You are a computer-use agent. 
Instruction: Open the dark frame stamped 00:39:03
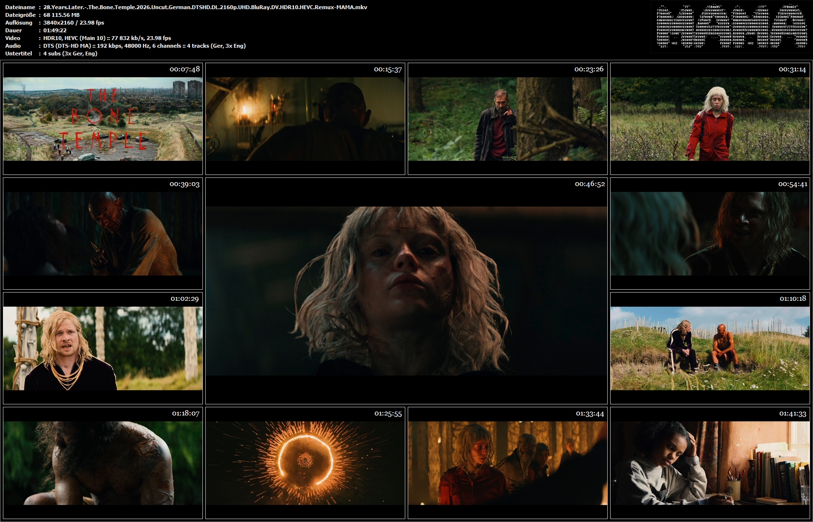[x=103, y=233]
